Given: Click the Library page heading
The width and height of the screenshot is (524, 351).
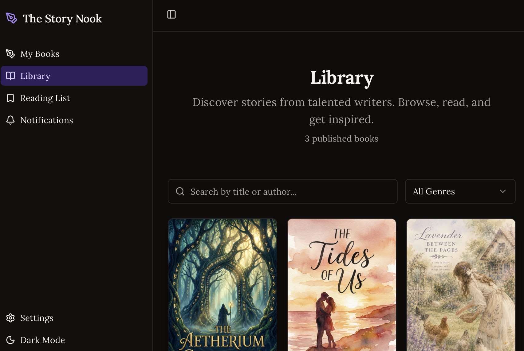Looking at the screenshot, I should tap(342, 77).
